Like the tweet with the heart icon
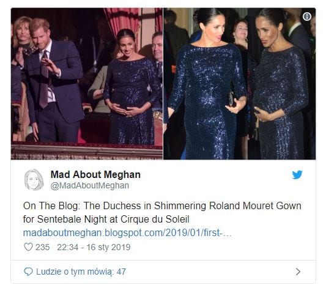The width and height of the screenshot is (326, 296). tap(28, 247)
